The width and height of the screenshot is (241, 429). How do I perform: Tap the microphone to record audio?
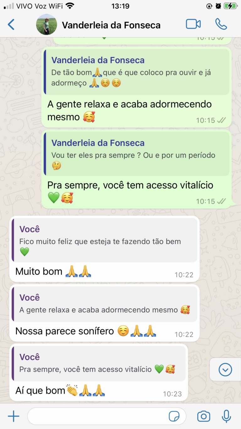pos(226,417)
